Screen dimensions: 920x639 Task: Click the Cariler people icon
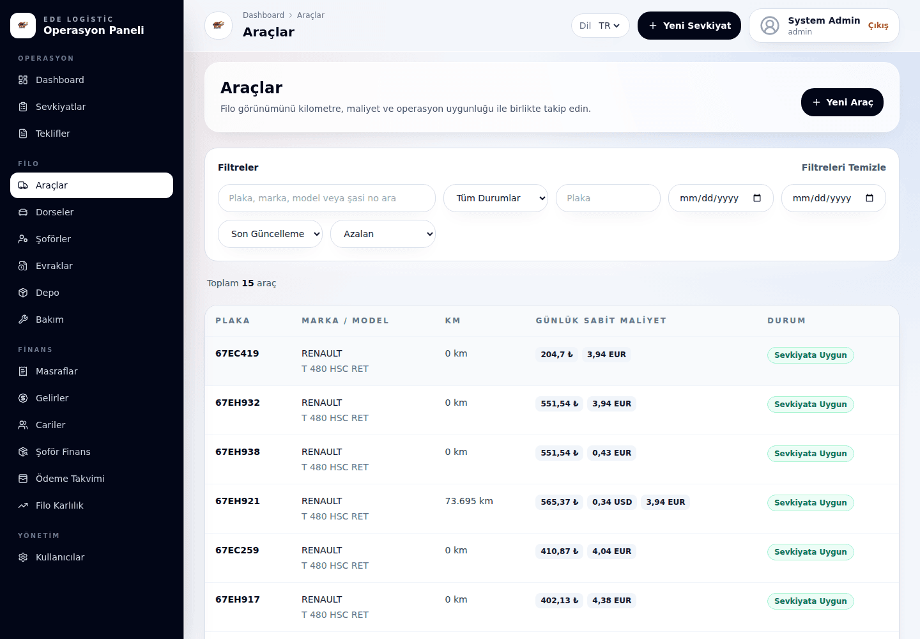coord(23,425)
